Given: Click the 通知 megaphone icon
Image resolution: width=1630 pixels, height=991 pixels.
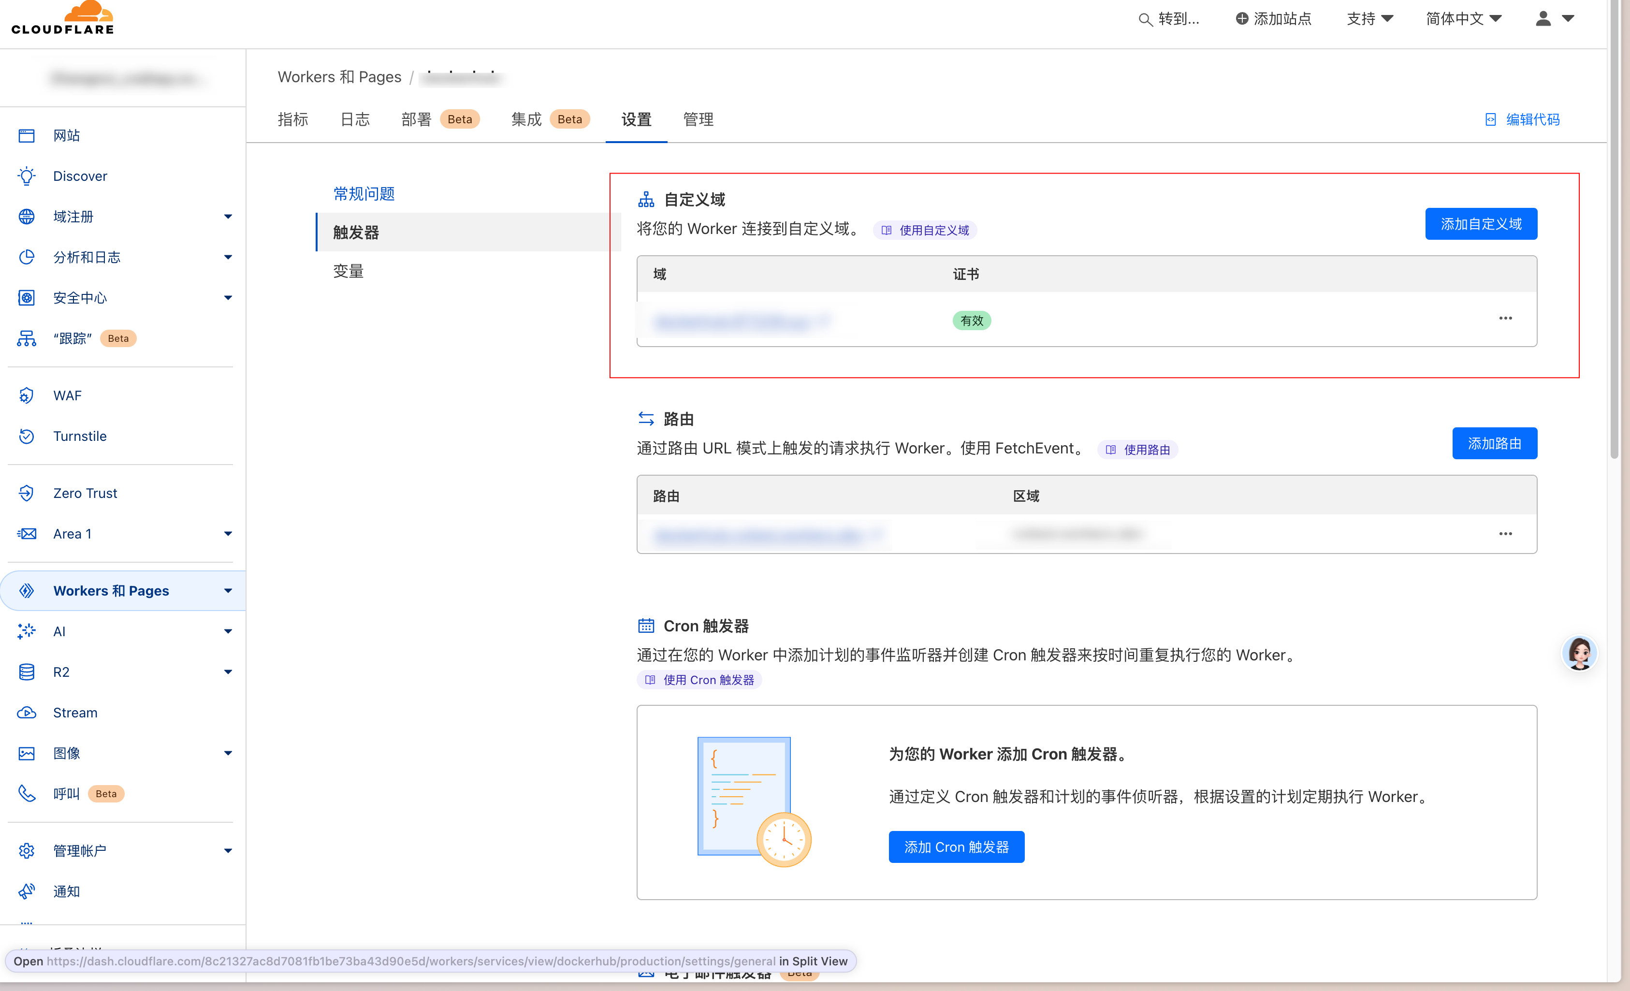Looking at the screenshot, I should point(27,891).
